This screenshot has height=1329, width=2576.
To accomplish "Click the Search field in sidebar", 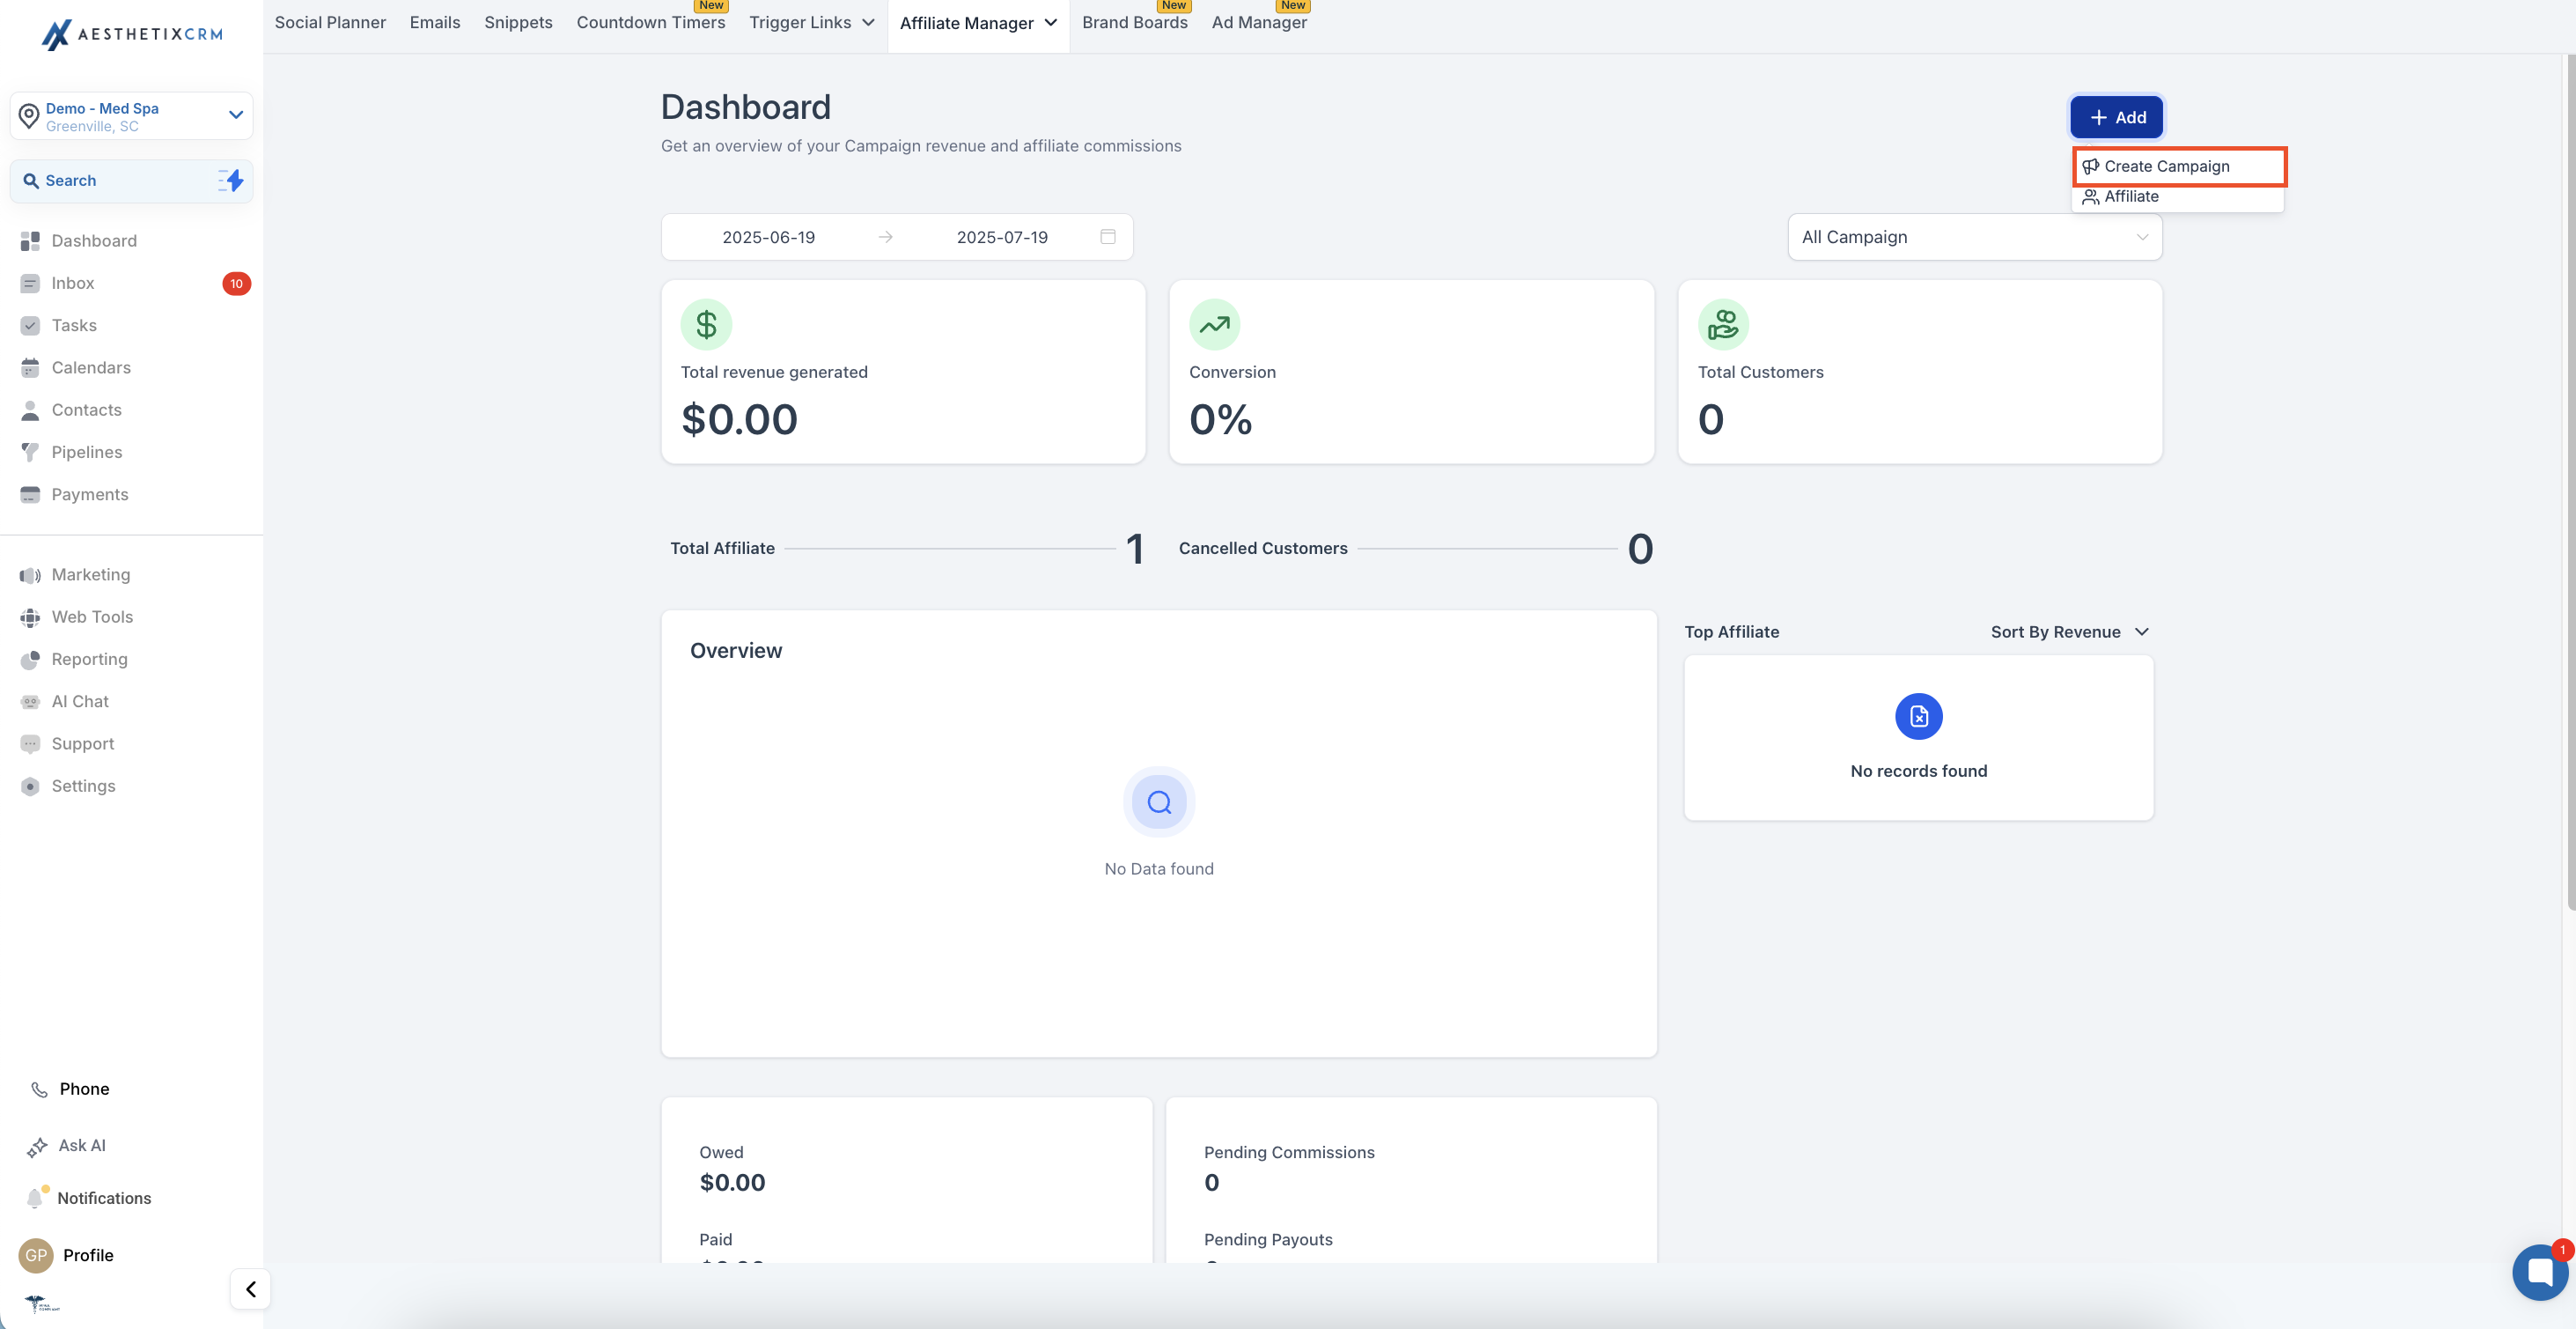I will [131, 181].
